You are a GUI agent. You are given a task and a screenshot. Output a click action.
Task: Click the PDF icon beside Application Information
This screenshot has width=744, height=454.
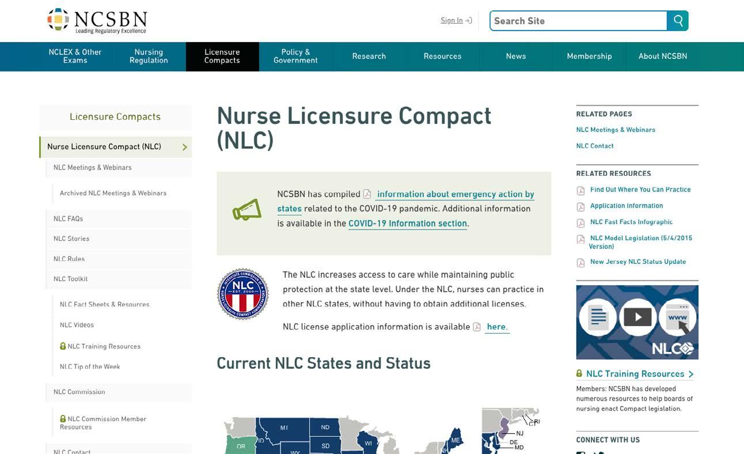(581, 206)
